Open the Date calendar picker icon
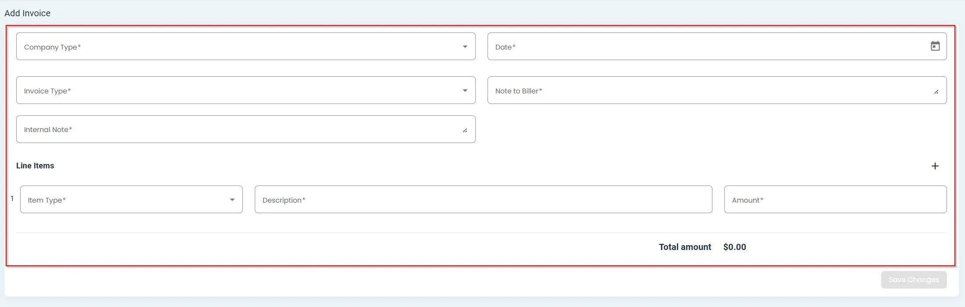This screenshot has height=307, width=965. tap(935, 46)
